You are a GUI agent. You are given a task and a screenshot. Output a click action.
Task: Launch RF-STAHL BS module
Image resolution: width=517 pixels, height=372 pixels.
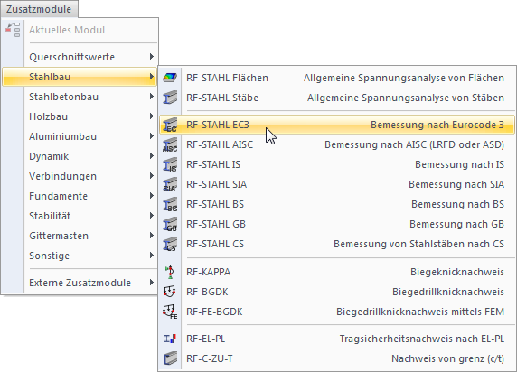(337, 204)
